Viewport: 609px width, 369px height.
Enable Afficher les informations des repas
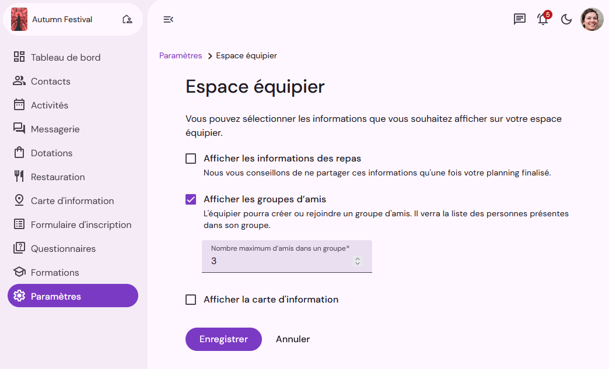pos(191,159)
